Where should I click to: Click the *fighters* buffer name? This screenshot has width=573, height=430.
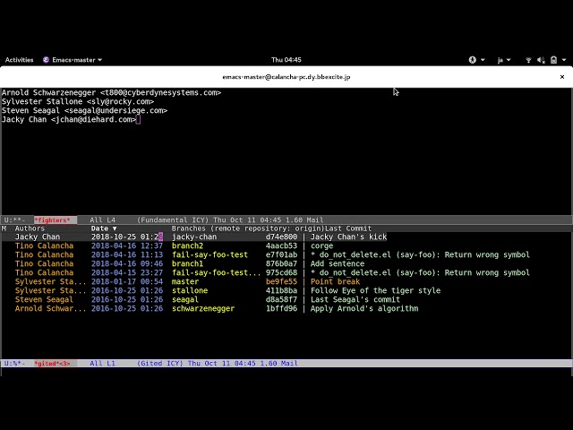[x=52, y=220]
